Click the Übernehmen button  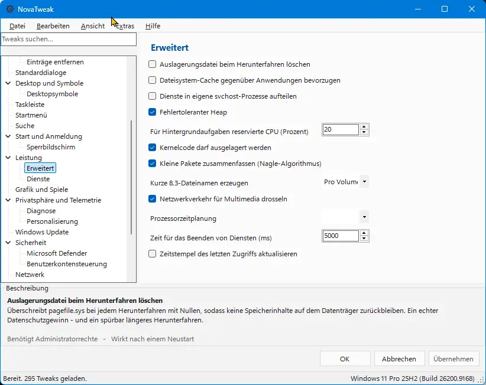(x=453, y=358)
